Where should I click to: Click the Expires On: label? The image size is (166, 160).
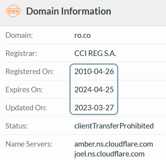pos(24,89)
